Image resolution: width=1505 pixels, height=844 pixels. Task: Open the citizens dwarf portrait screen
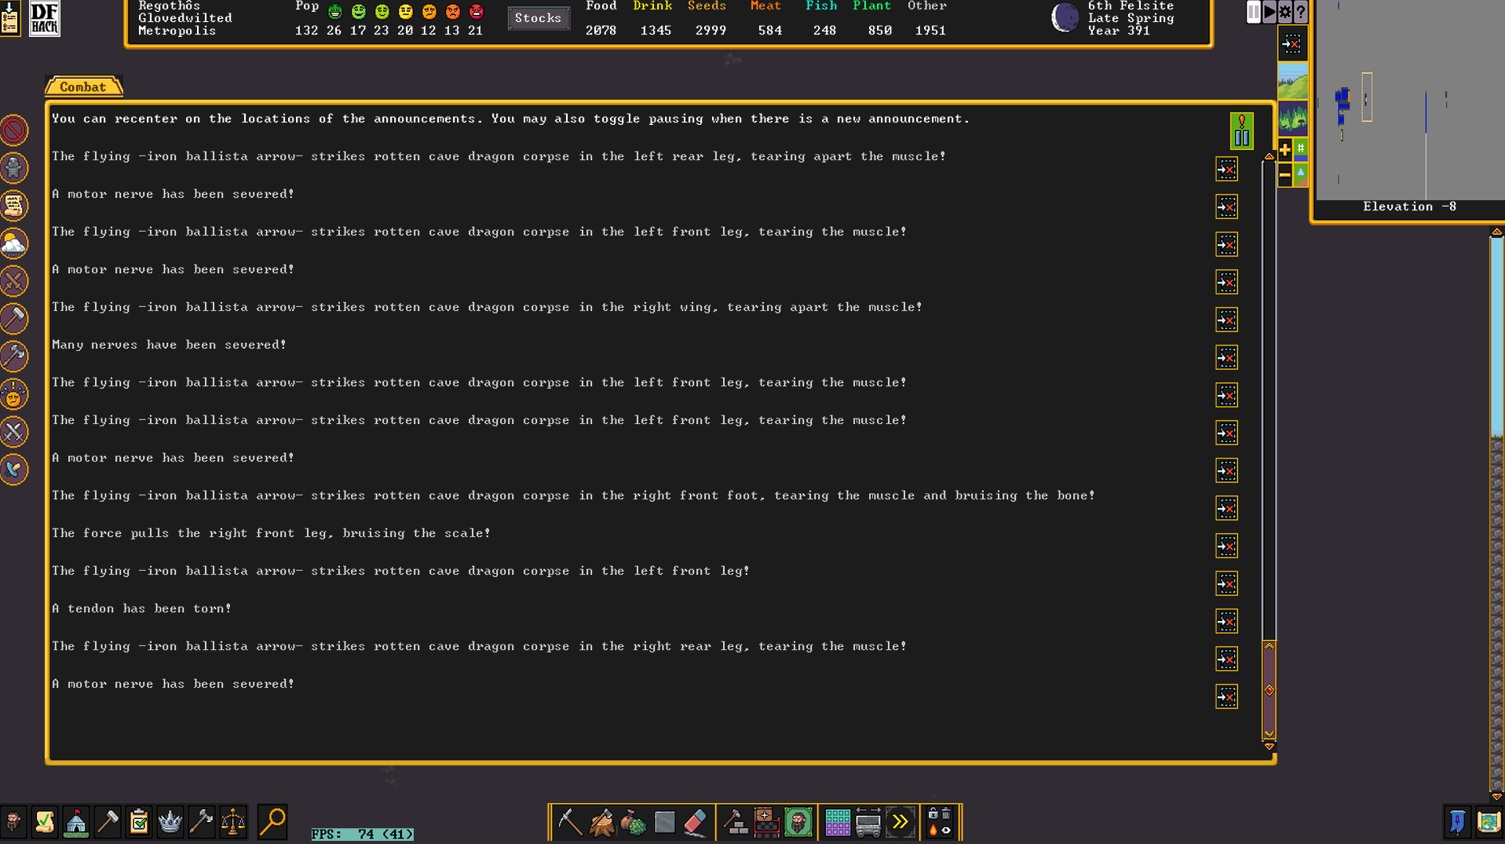13,822
